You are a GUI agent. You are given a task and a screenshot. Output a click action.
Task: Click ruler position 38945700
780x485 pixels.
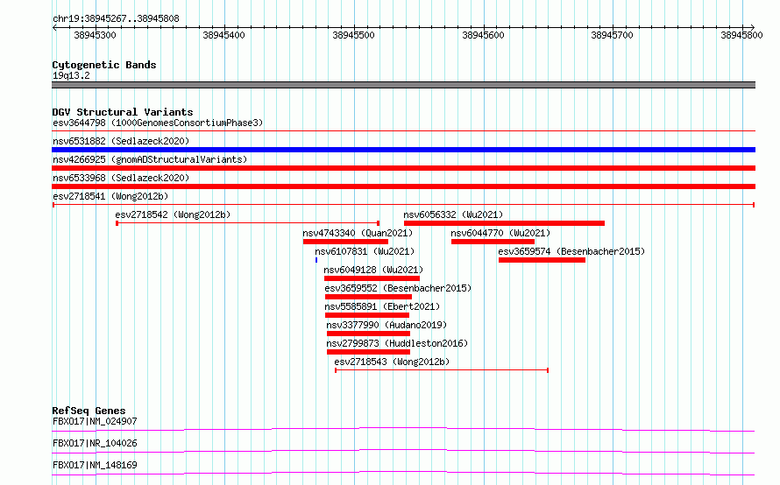tap(612, 35)
